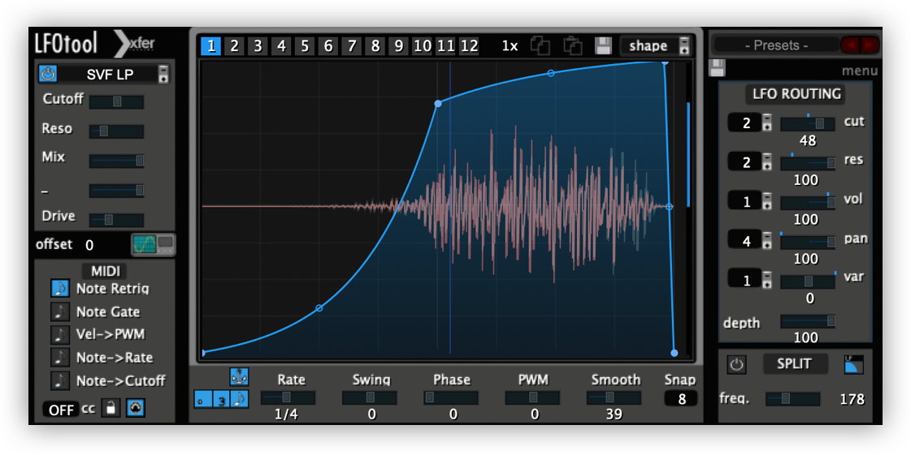Open the cut routing graph selector stepper
911x455 pixels.
(x=767, y=122)
